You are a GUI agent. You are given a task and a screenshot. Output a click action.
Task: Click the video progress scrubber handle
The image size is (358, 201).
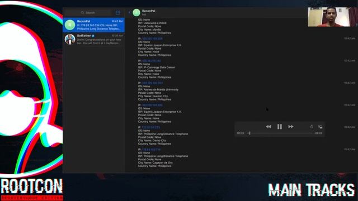click(x=250, y=133)
